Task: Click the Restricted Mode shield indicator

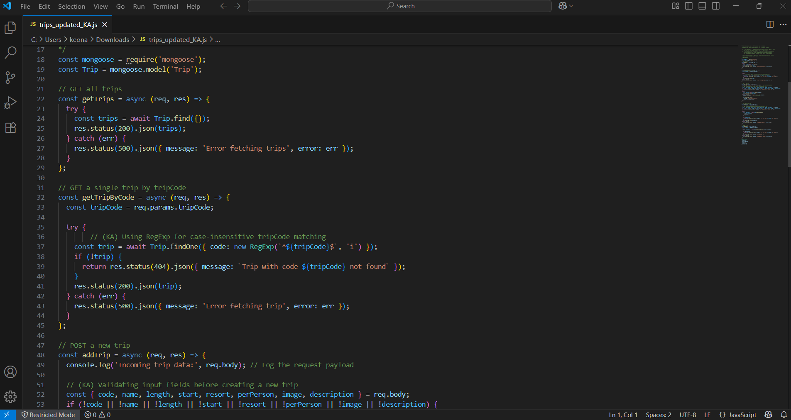Action: pyautogui.click(x=48, y=415)
